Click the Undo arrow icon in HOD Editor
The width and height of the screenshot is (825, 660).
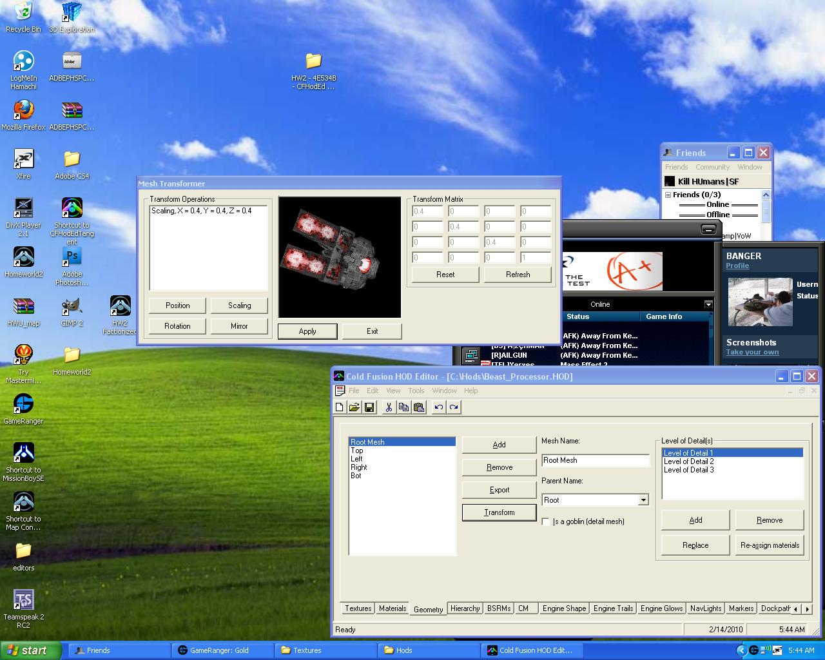[x=438, y=407]
